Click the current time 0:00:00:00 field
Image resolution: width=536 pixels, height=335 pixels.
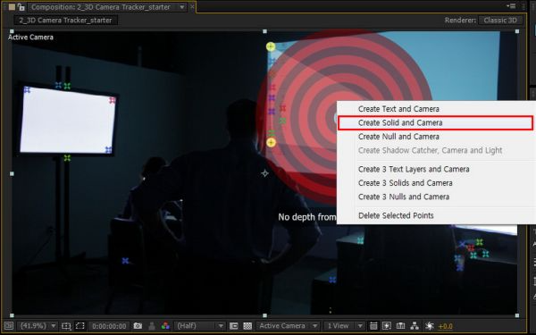(x=109, y=326)
